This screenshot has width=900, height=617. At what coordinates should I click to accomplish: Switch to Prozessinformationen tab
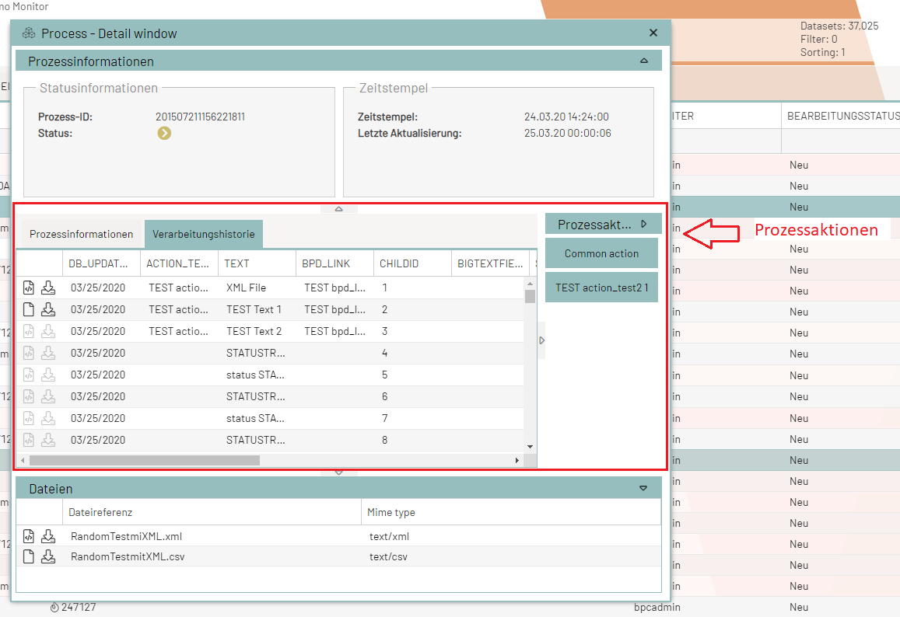point(81,234)
